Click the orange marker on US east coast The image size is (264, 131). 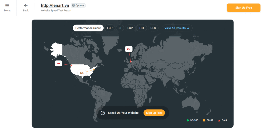(x=94, y=70)
